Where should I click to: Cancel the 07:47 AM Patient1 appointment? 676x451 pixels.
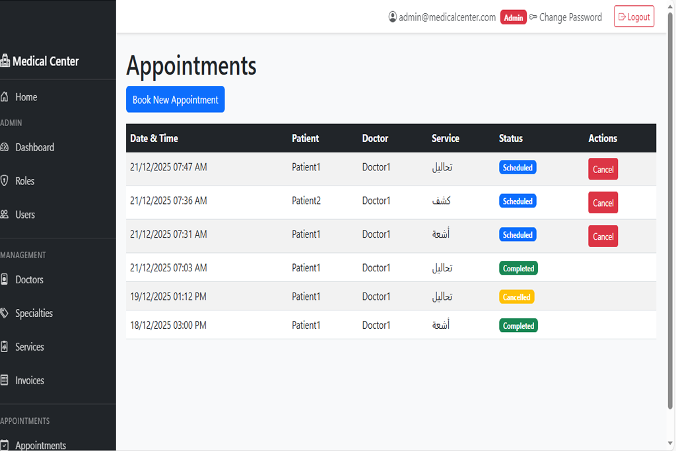point(603,169)
